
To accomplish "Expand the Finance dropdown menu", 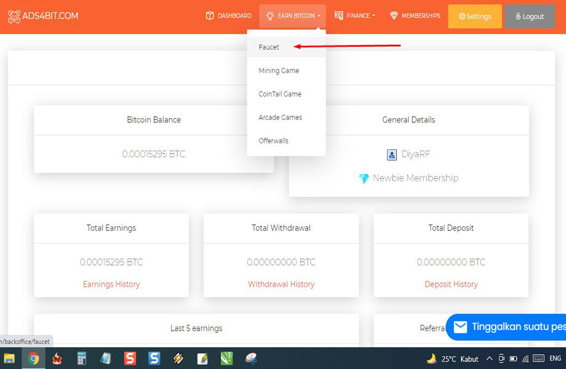I will click(354, 16).
